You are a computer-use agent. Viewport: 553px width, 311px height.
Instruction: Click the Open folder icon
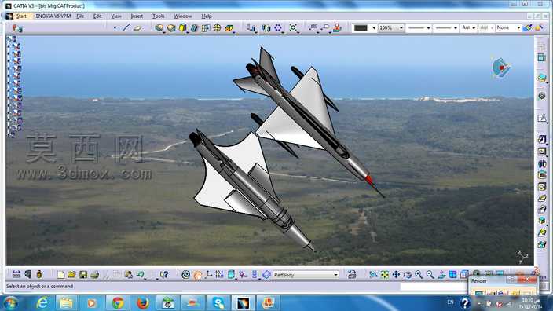pos(72,275)
